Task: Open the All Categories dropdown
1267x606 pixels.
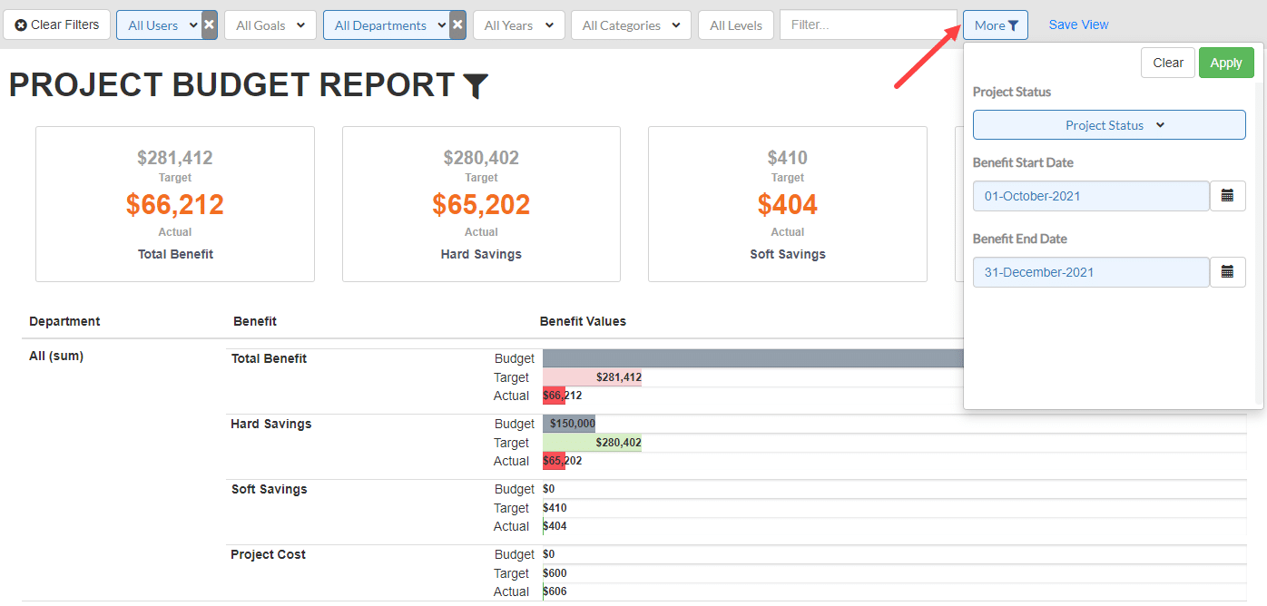Action: point(631,25)
